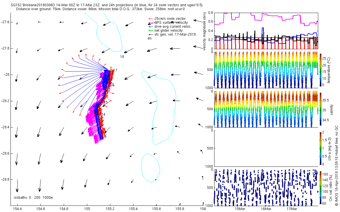
Task: Select the Ox. sat. ratio colorbar
Action: point(320,188)
